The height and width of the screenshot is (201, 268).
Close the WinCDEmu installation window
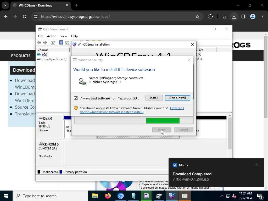192,44
